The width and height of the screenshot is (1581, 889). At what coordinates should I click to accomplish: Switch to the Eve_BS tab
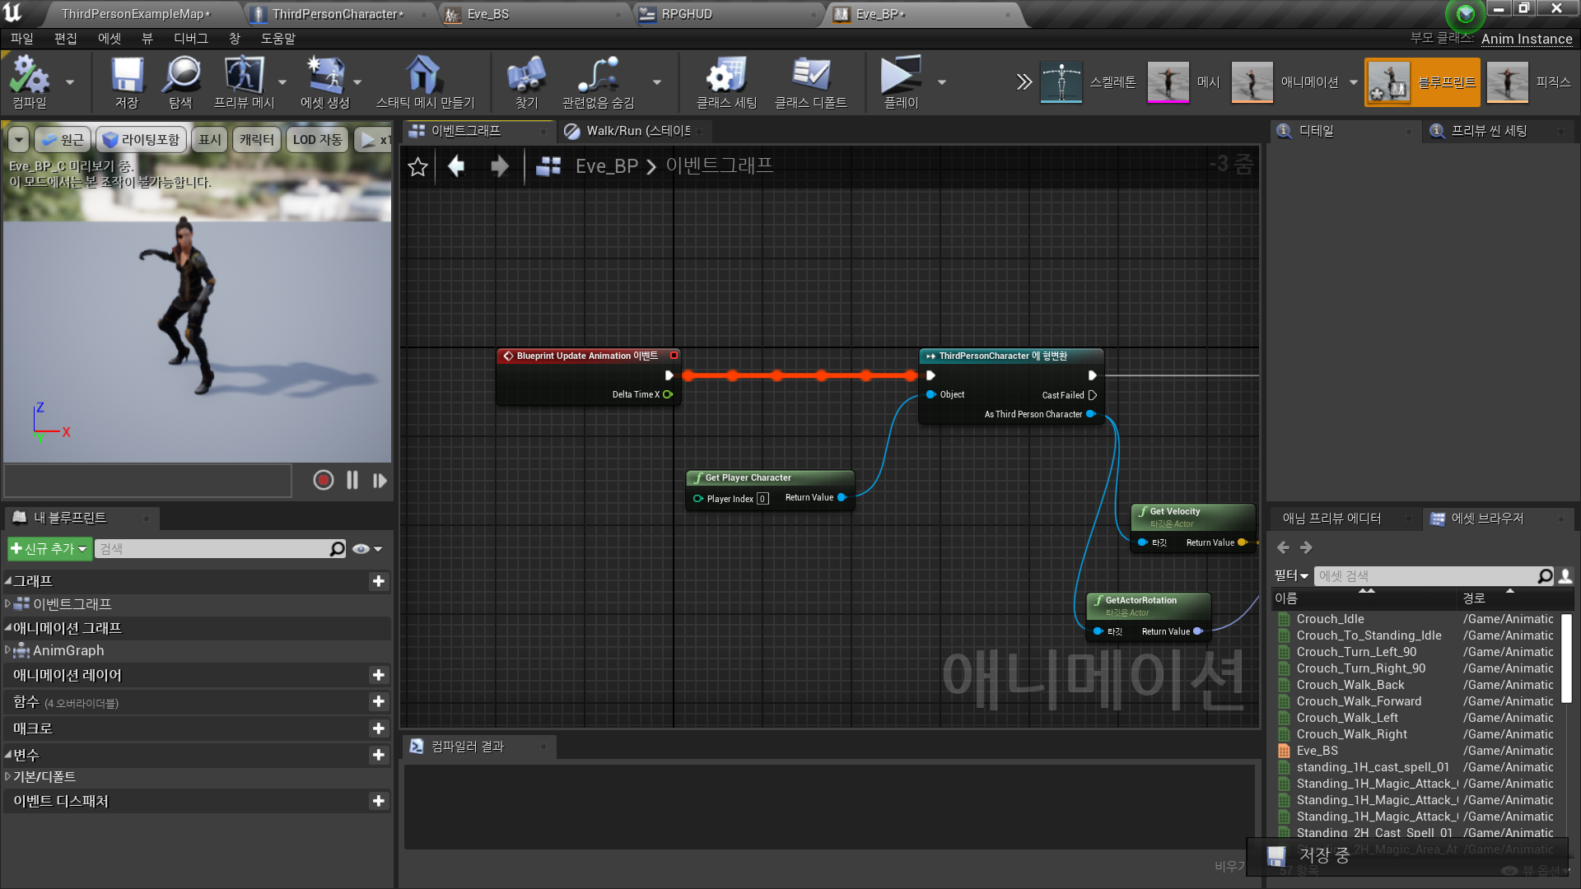487,14
